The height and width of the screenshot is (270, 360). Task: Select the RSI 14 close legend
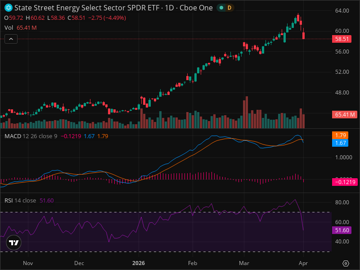(x=20, y=200)
